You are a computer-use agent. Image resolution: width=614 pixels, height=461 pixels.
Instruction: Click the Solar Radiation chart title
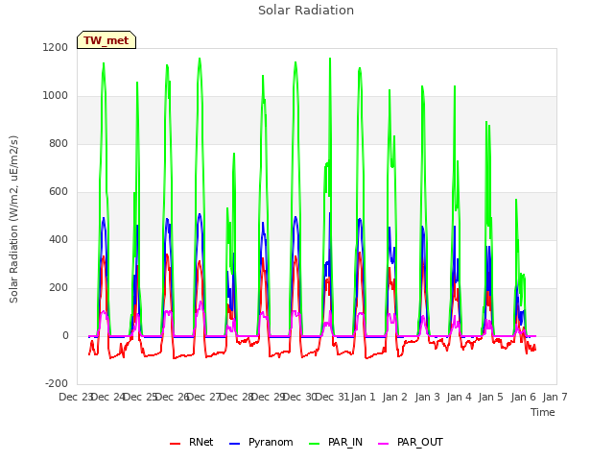[x=306, y=11]
